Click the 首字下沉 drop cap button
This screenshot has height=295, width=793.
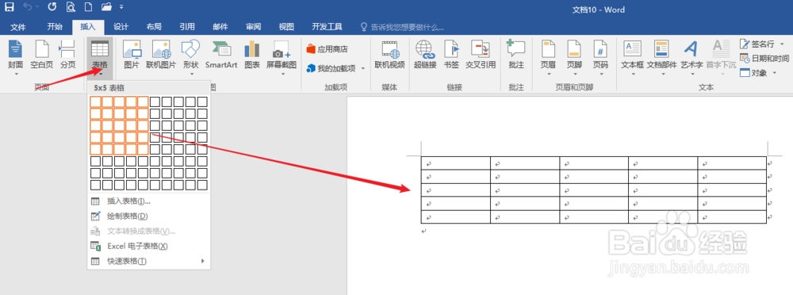pos(721,58)
